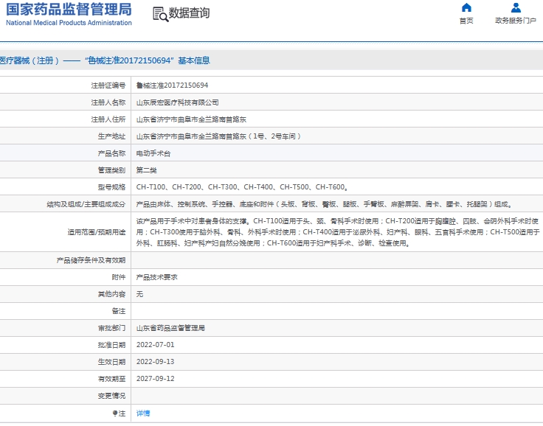543x426 pixels.
Task: Click the 首页 text label
Action: pos(466,21)
